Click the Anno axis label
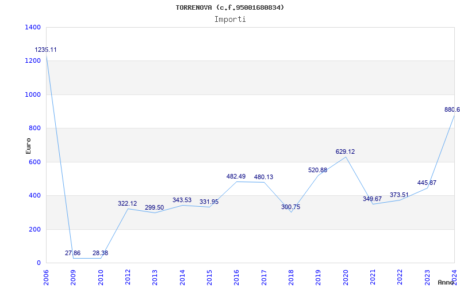 click(x=446, y=282)
